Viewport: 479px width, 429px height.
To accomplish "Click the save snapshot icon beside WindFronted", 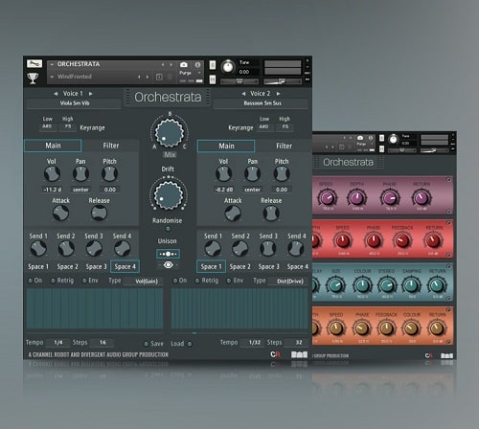I will click(159, 77).
